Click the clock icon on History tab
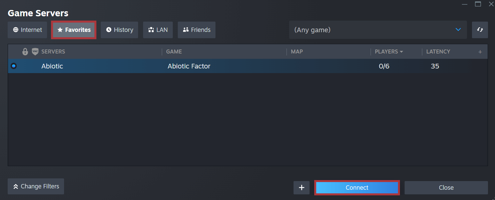The width and height of the screenshot is (495, 200). [109, 30]
